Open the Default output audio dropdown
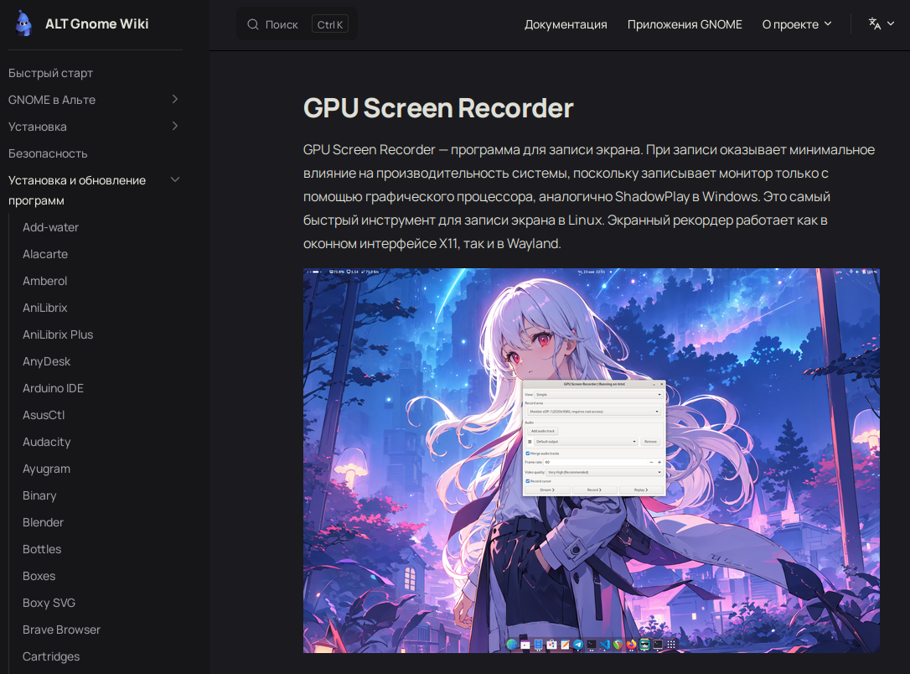 tap(586, 442)
